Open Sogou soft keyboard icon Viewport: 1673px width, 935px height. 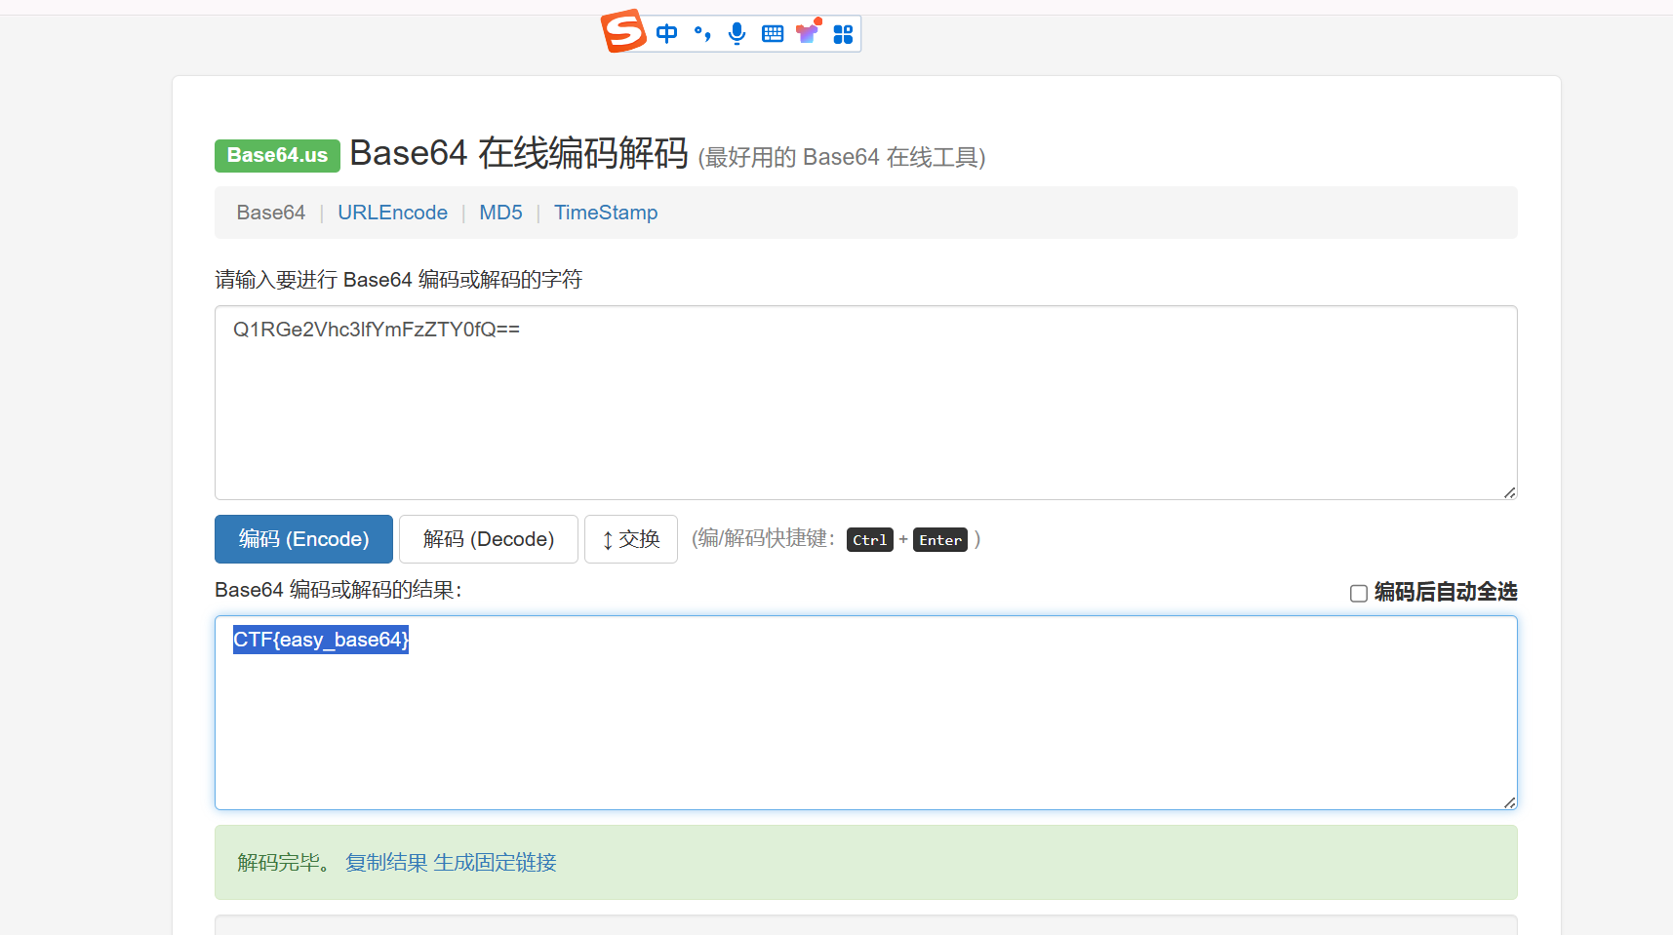(x=773, y=34)
